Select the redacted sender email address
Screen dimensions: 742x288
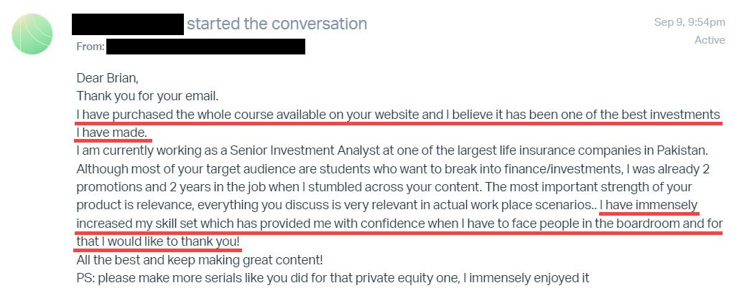[x=205, y=47]
